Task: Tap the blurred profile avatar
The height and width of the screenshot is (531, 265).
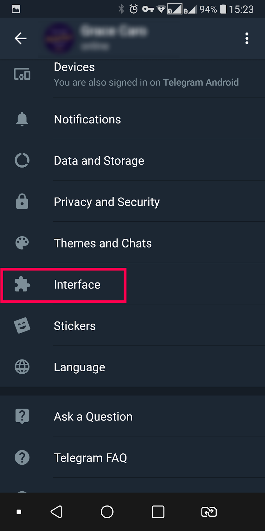Action: coord(60,38)
